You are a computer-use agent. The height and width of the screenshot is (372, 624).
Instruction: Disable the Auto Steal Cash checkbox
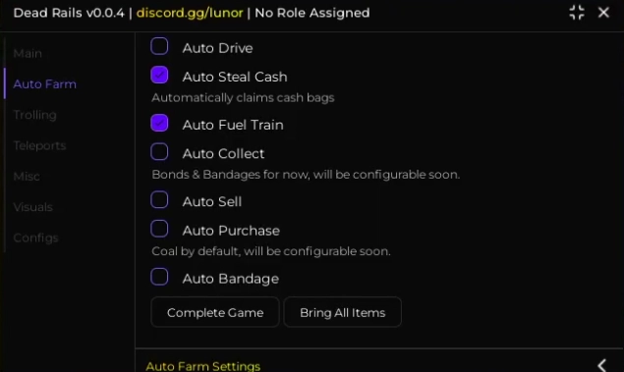(159, 76)
